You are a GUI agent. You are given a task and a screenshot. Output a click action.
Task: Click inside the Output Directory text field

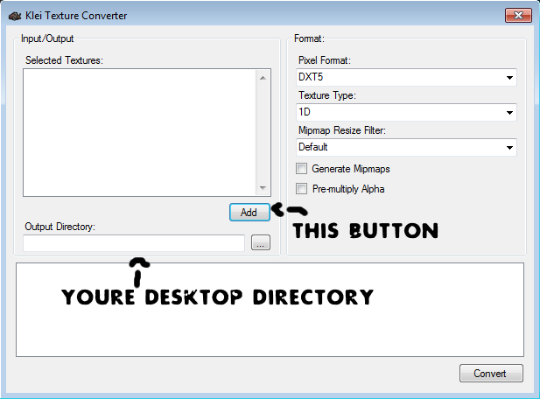click(134, 243)
